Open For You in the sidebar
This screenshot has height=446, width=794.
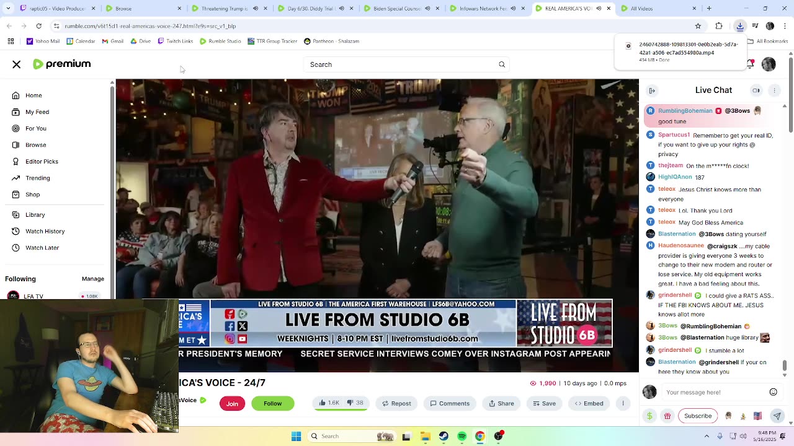coord(36,128)
